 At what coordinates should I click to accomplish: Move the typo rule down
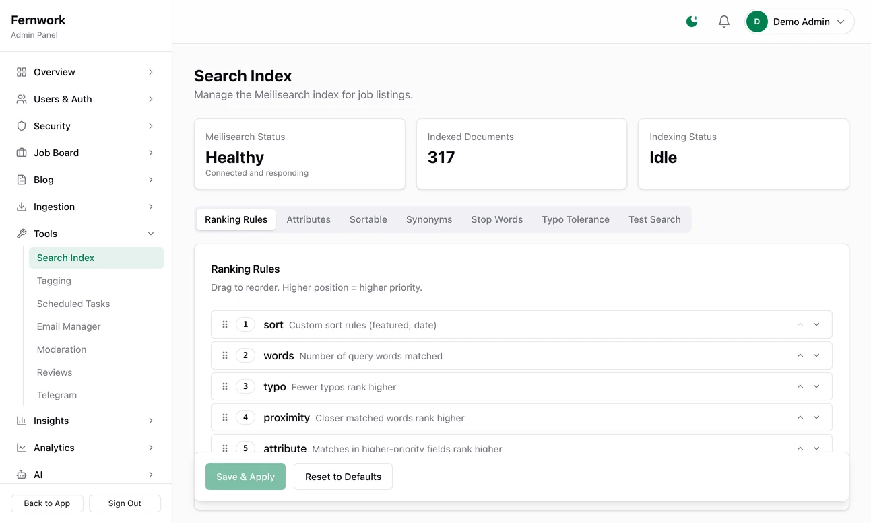[x=816, y=386]
